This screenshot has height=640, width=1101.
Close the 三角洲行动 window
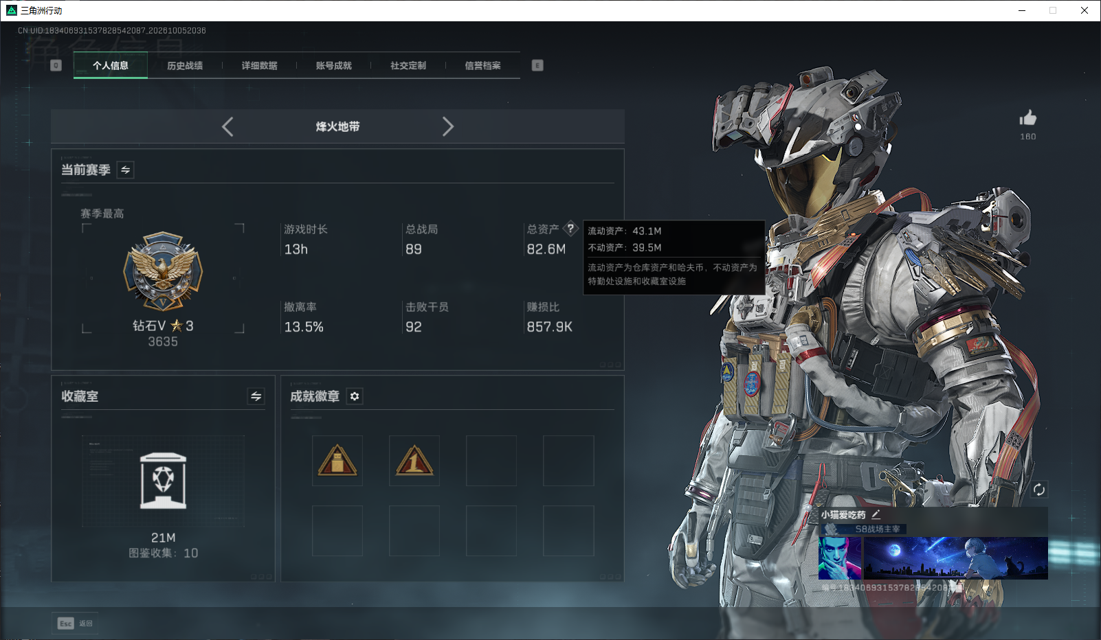pyautogui.click(x=1085, y=10)
